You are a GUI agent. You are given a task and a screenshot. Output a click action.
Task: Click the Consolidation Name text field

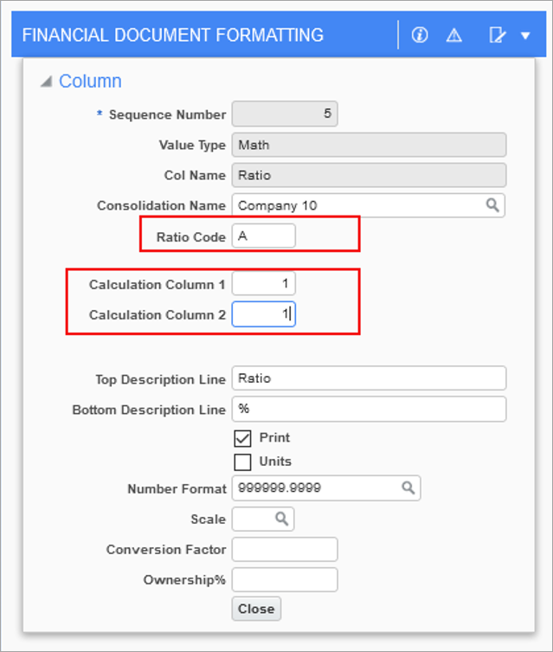click(x=357, y=205)
